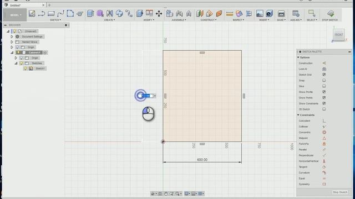The image size is (355, 199).
Task: Click the Move/Copy arrows icon
Action: [x=159, y=13]
